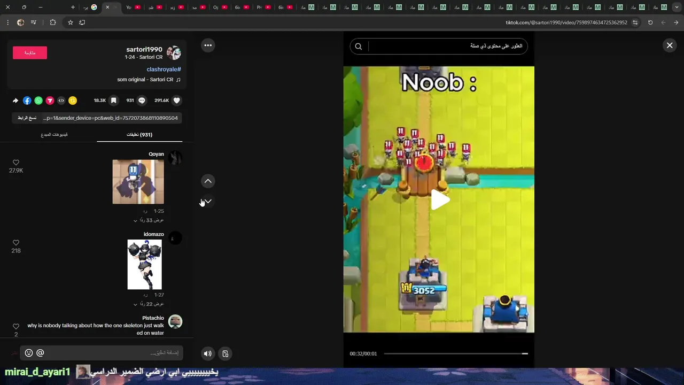
Task: Expand the 22 replies under idomazo's comment
Action: 149,304
